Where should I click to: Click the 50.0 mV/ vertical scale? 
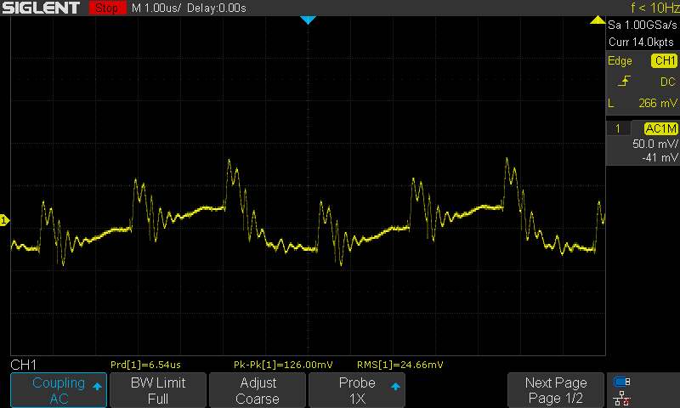pos(654,144)
